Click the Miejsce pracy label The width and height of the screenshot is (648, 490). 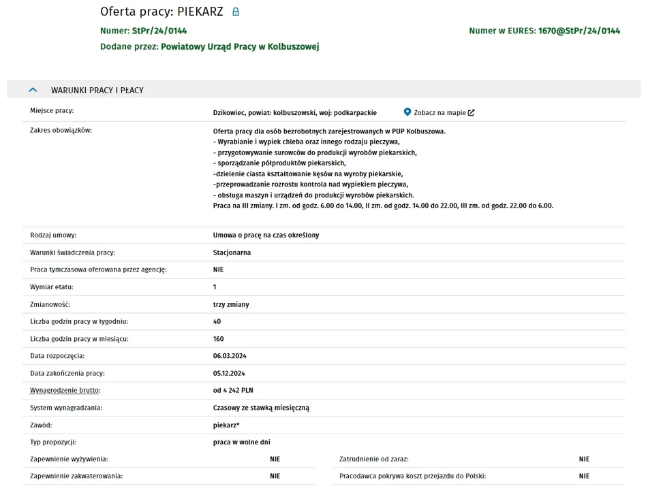[52, 111]
